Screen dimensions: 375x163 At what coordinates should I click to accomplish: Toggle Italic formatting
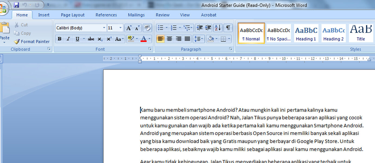tap(68, 39)
